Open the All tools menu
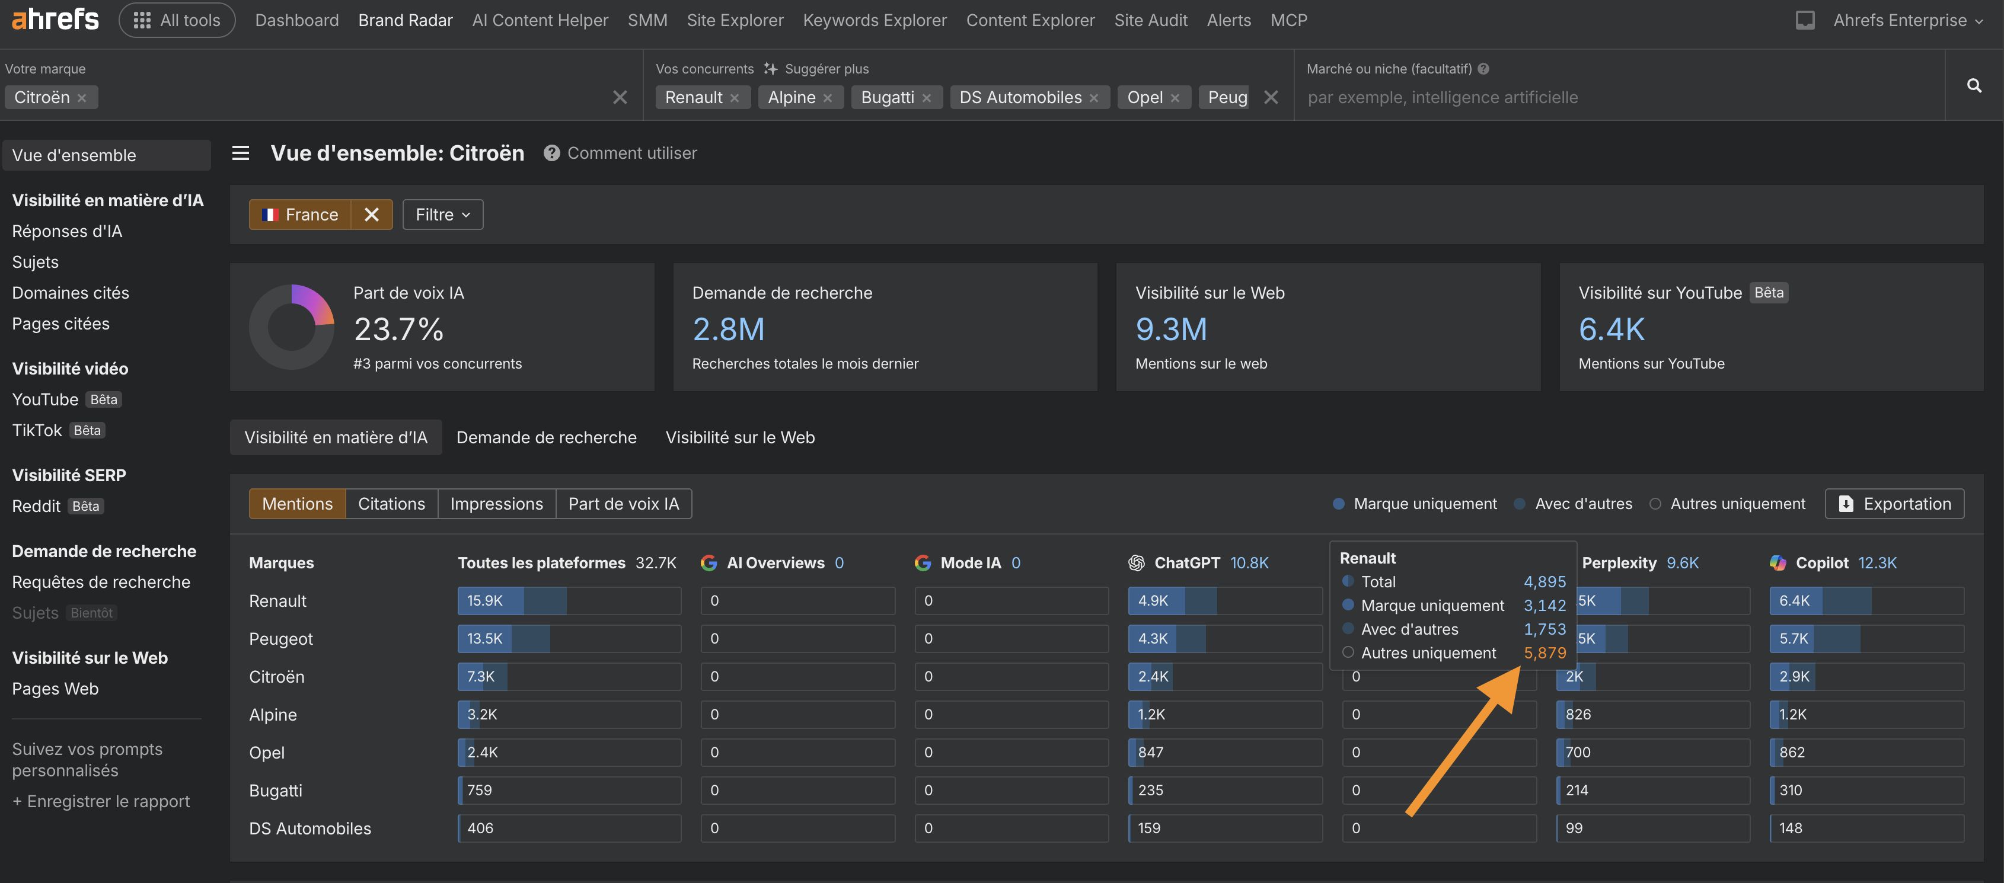Viewport: 2004px width, 883px height. pyautogui.click(x=177, y=20)
